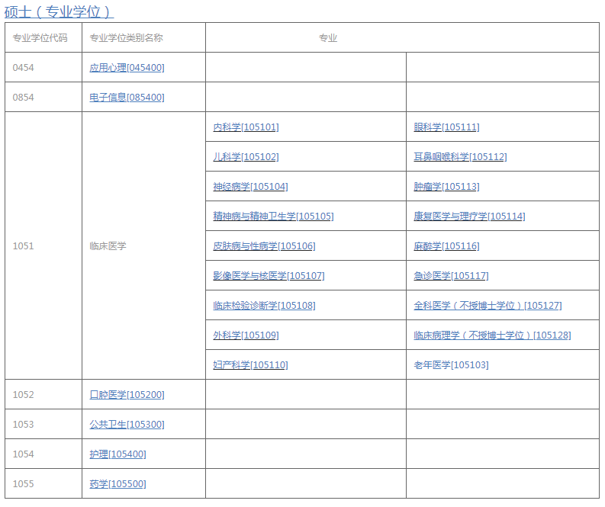Open 精神病与精神卫生学[105105] link
Image resolution: width=605 pixels, height=507 pixels.
273,216
